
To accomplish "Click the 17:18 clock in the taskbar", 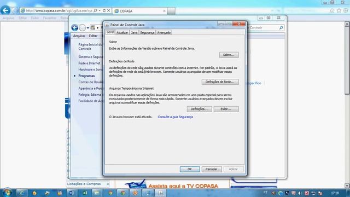I will point(335,193).
